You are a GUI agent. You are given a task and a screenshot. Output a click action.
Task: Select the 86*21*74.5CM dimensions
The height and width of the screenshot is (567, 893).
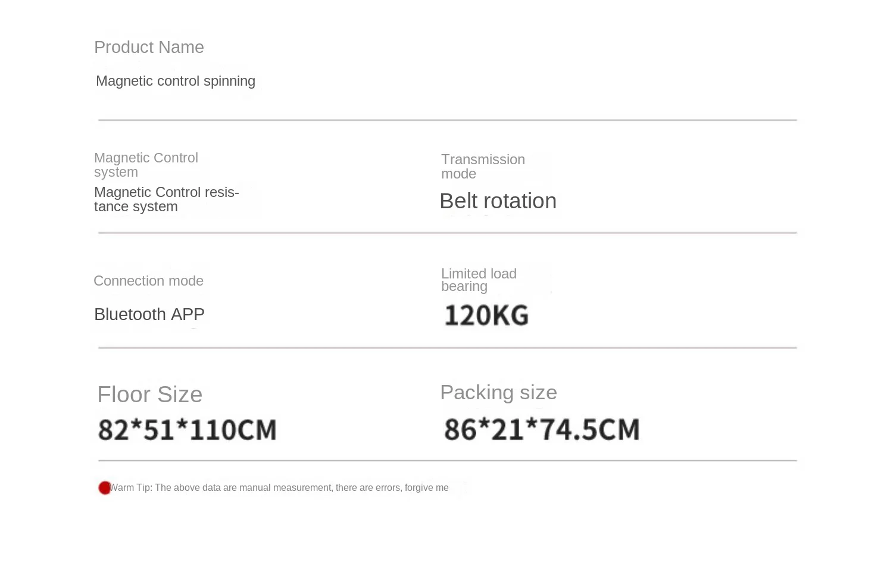[542, 430]
